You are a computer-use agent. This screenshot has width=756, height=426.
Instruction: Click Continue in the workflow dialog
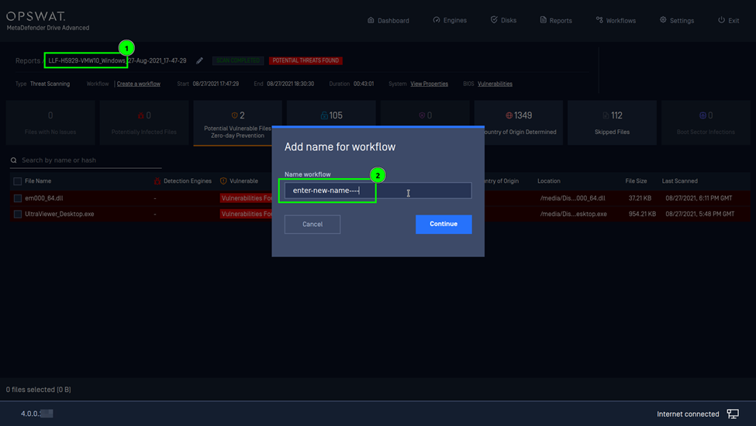444,225
